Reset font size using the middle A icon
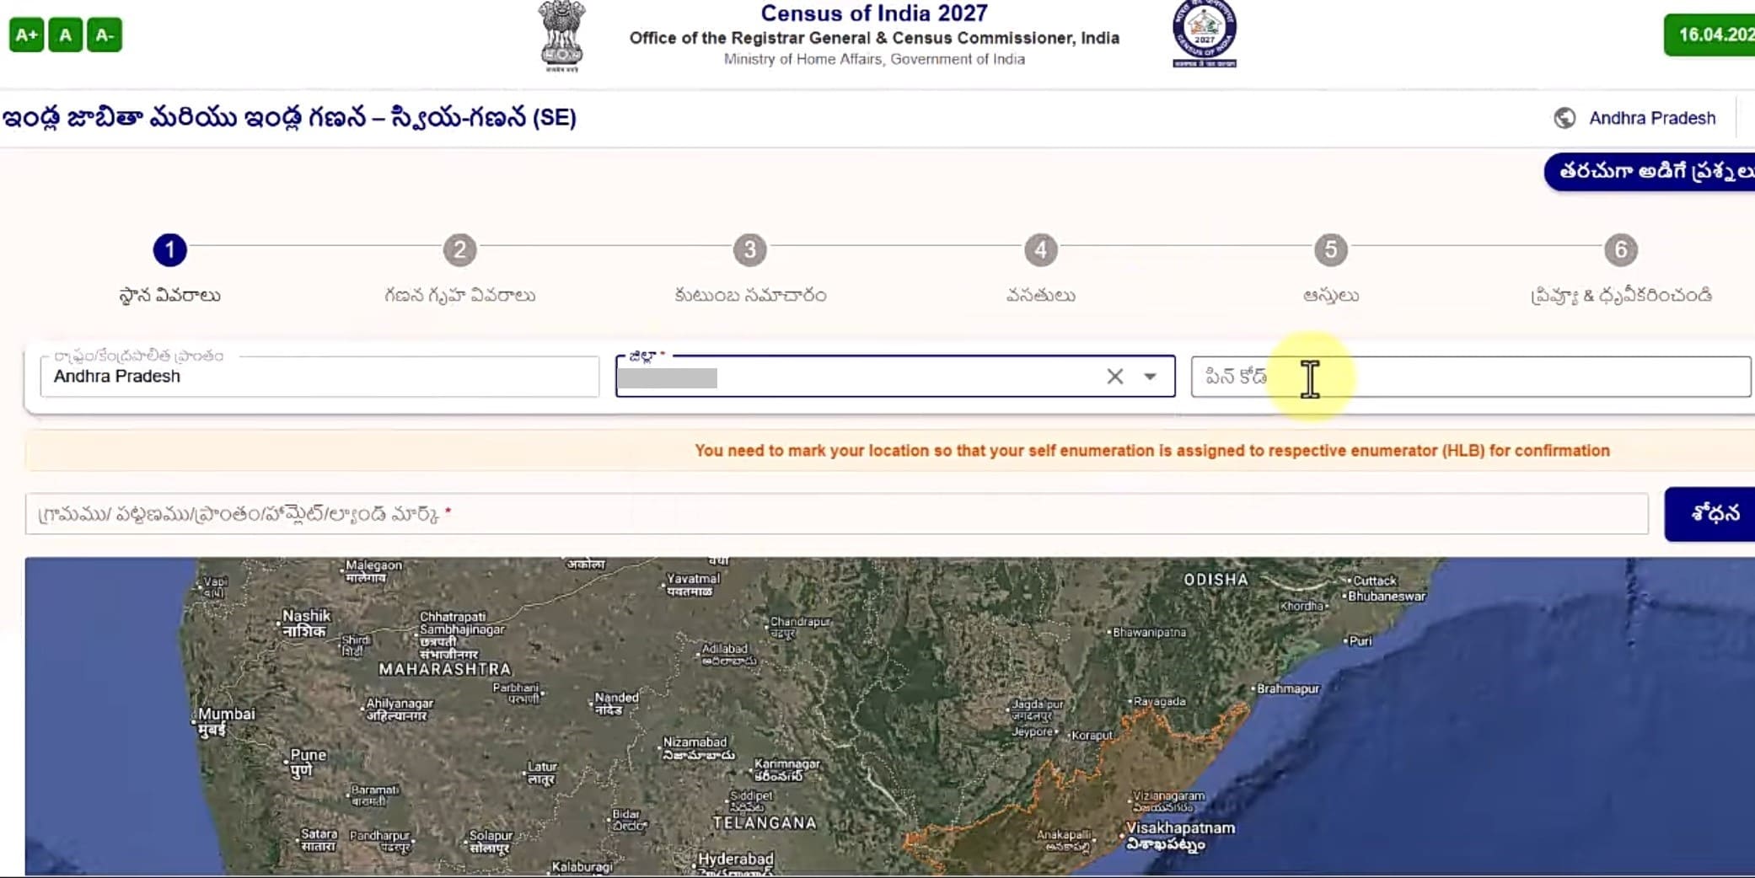1755x878 pixels. pyautogui.click(x=65, y=35)
